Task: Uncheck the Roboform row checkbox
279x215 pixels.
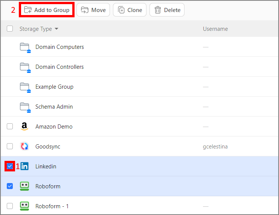Action: (x=10, y=186)
